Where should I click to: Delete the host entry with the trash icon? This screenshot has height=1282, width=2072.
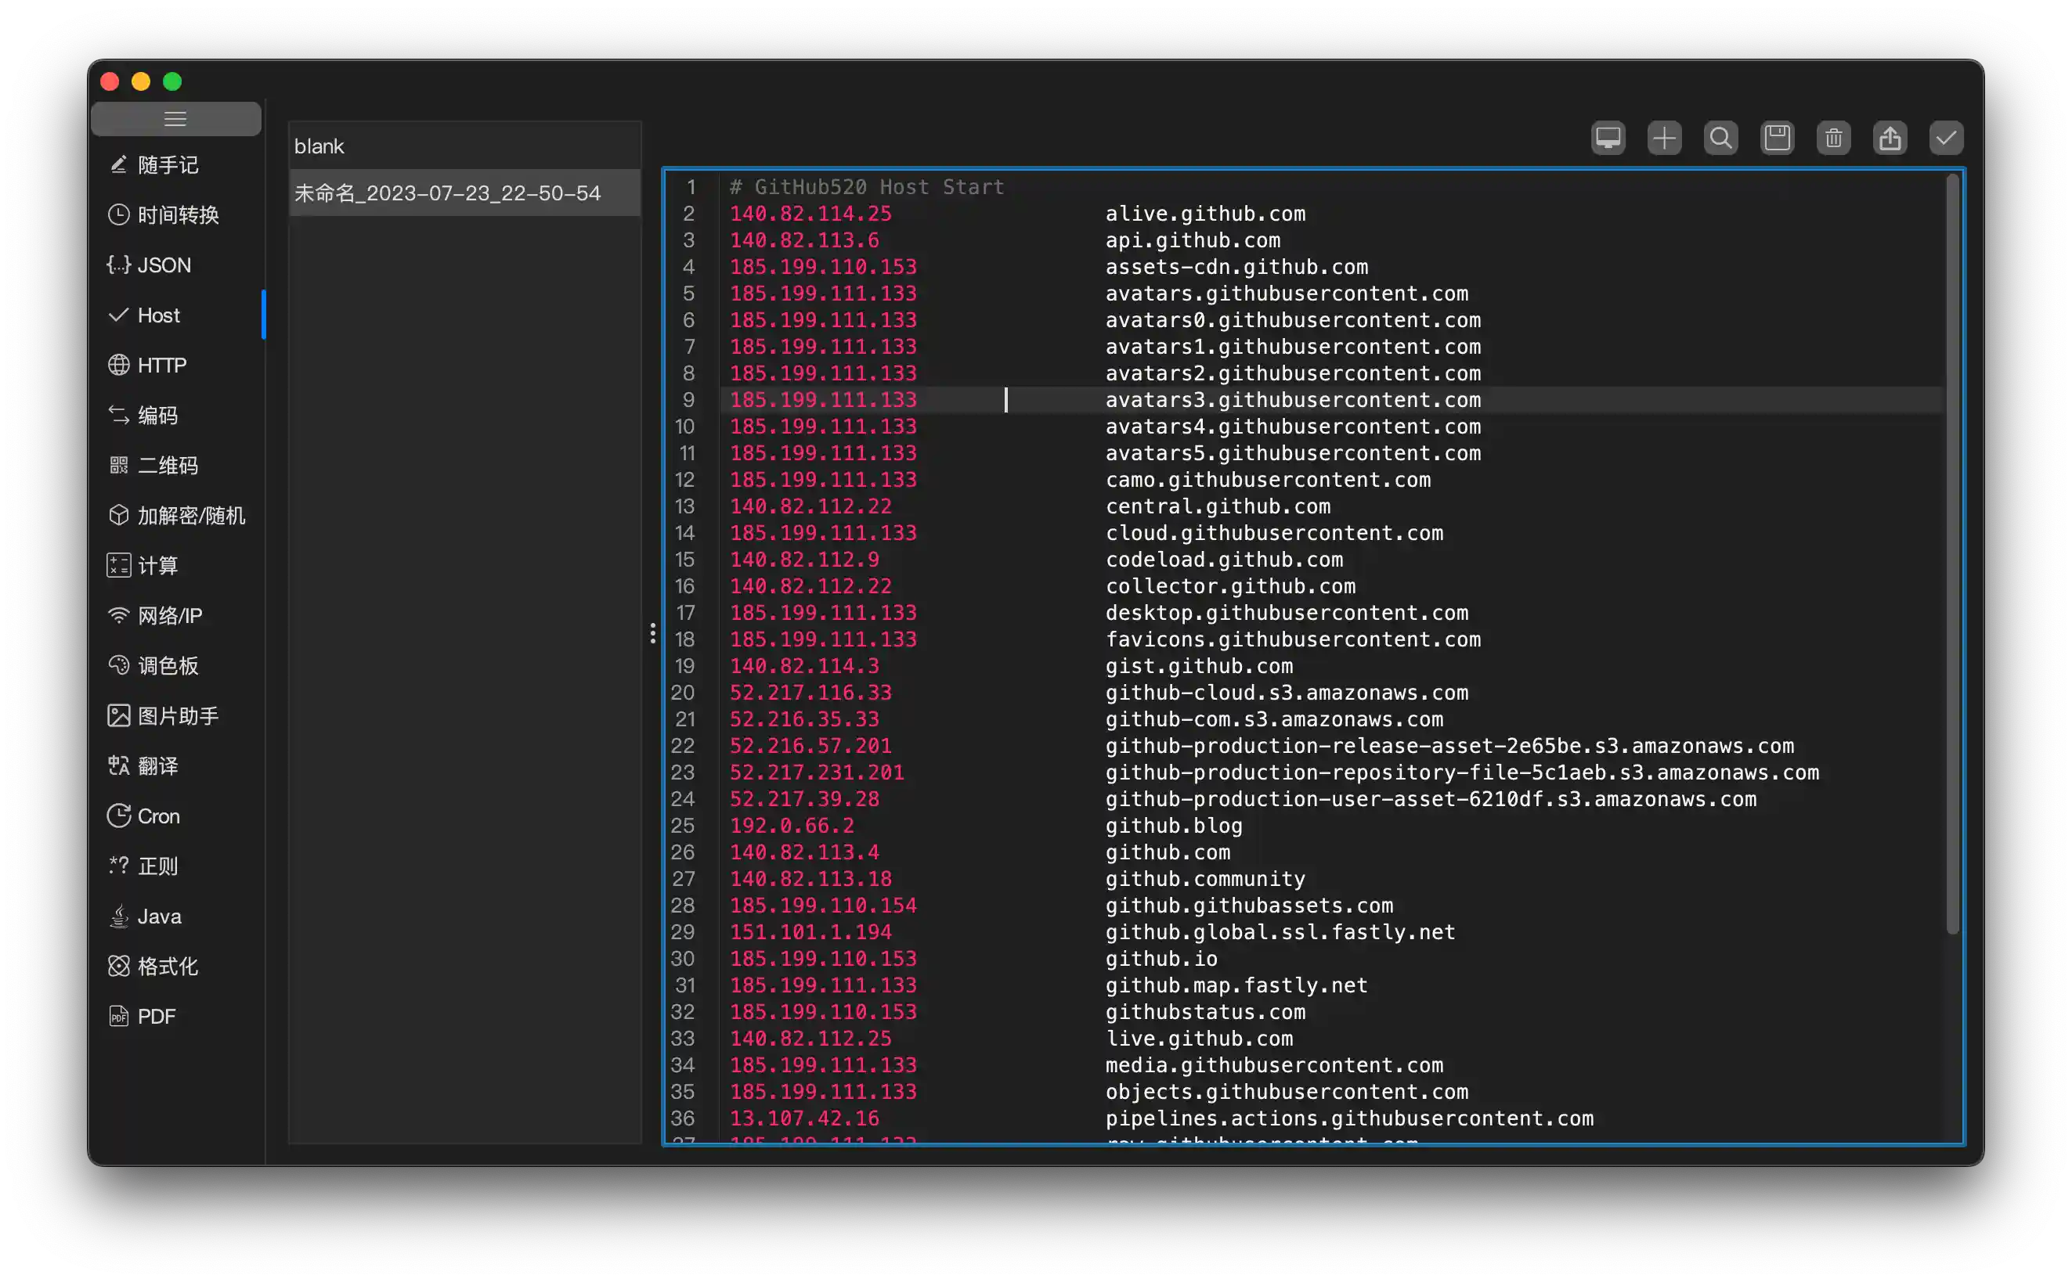[x=1833, y=139]
